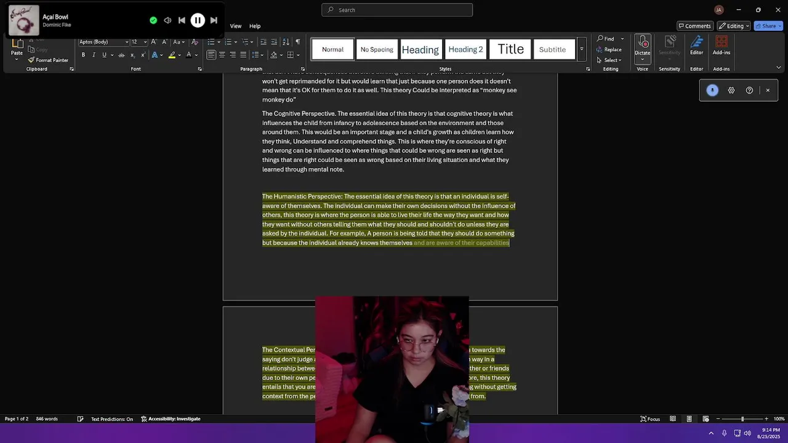788x443 pixels.
Task: Open the font size dropdown
Action: click(x=145, y=42)
